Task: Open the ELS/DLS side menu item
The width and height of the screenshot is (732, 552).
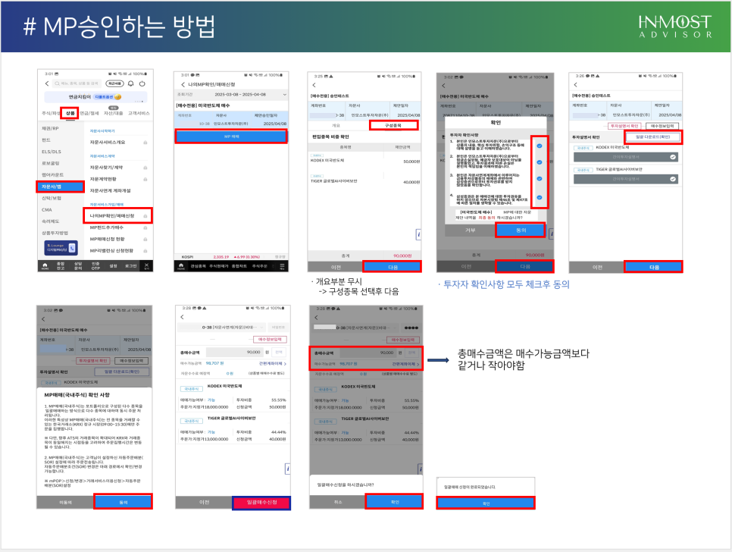Action: (x=52, y=152)
